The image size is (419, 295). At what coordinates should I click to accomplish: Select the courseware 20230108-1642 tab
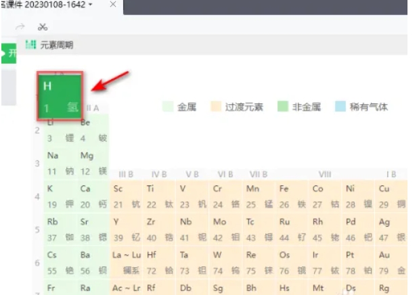47,5
